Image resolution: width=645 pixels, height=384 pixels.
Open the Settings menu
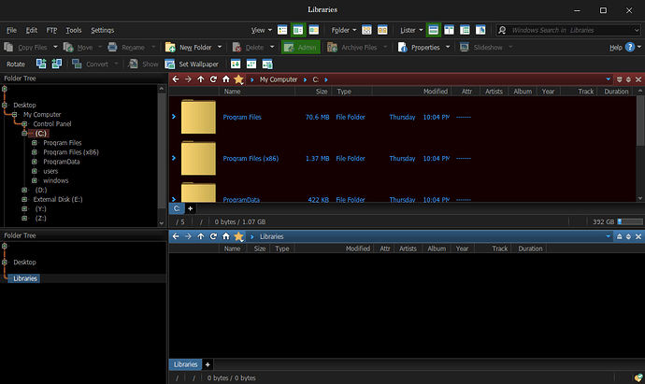pyautogui.click(x=103, y=30)
